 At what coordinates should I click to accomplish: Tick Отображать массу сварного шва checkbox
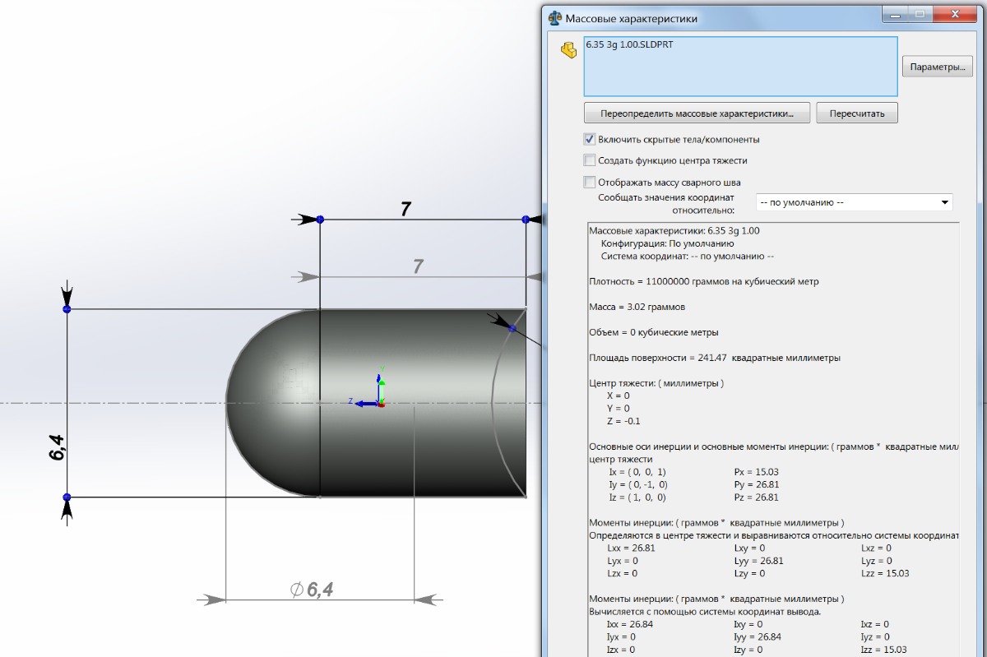click(589, 182)
